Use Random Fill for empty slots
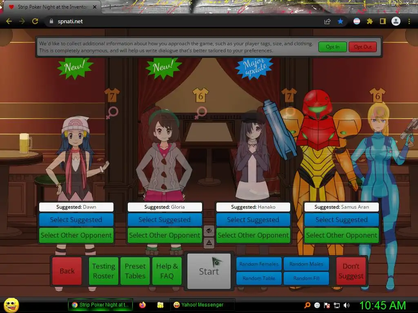The width and height of the screenshot is (418, 313). [306, 278]
